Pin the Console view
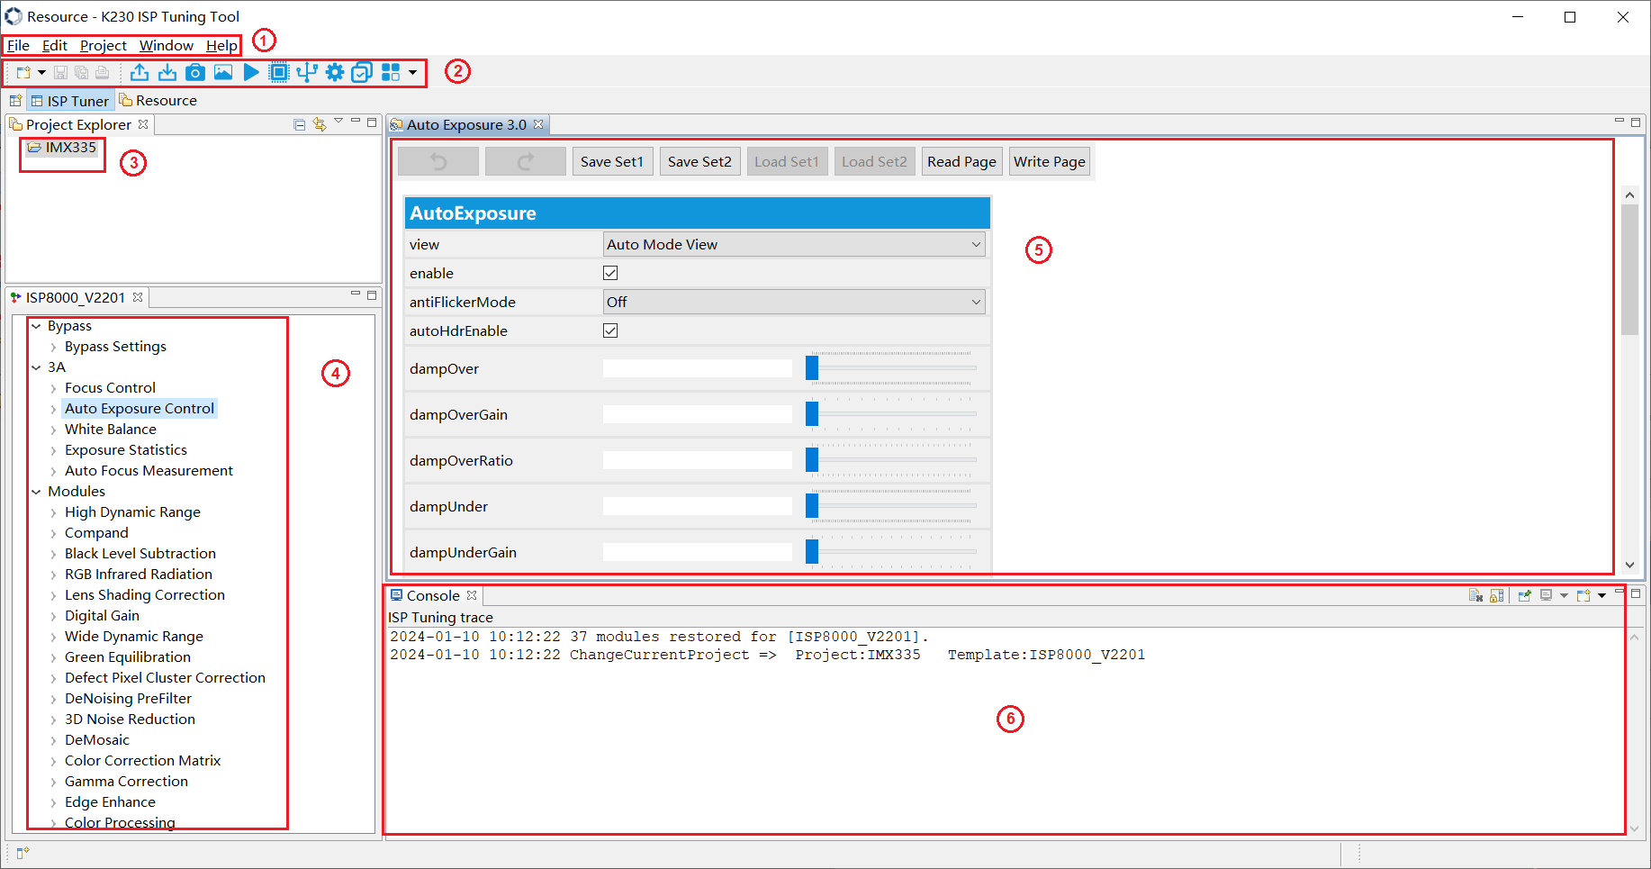This screenshot has height=869, width=1651. tap(1524, 595)
